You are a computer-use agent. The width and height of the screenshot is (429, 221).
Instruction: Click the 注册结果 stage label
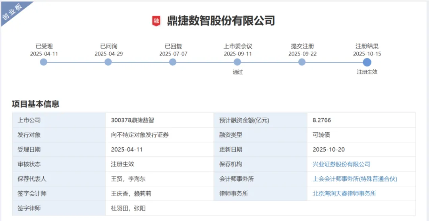(x=367, y=46)
